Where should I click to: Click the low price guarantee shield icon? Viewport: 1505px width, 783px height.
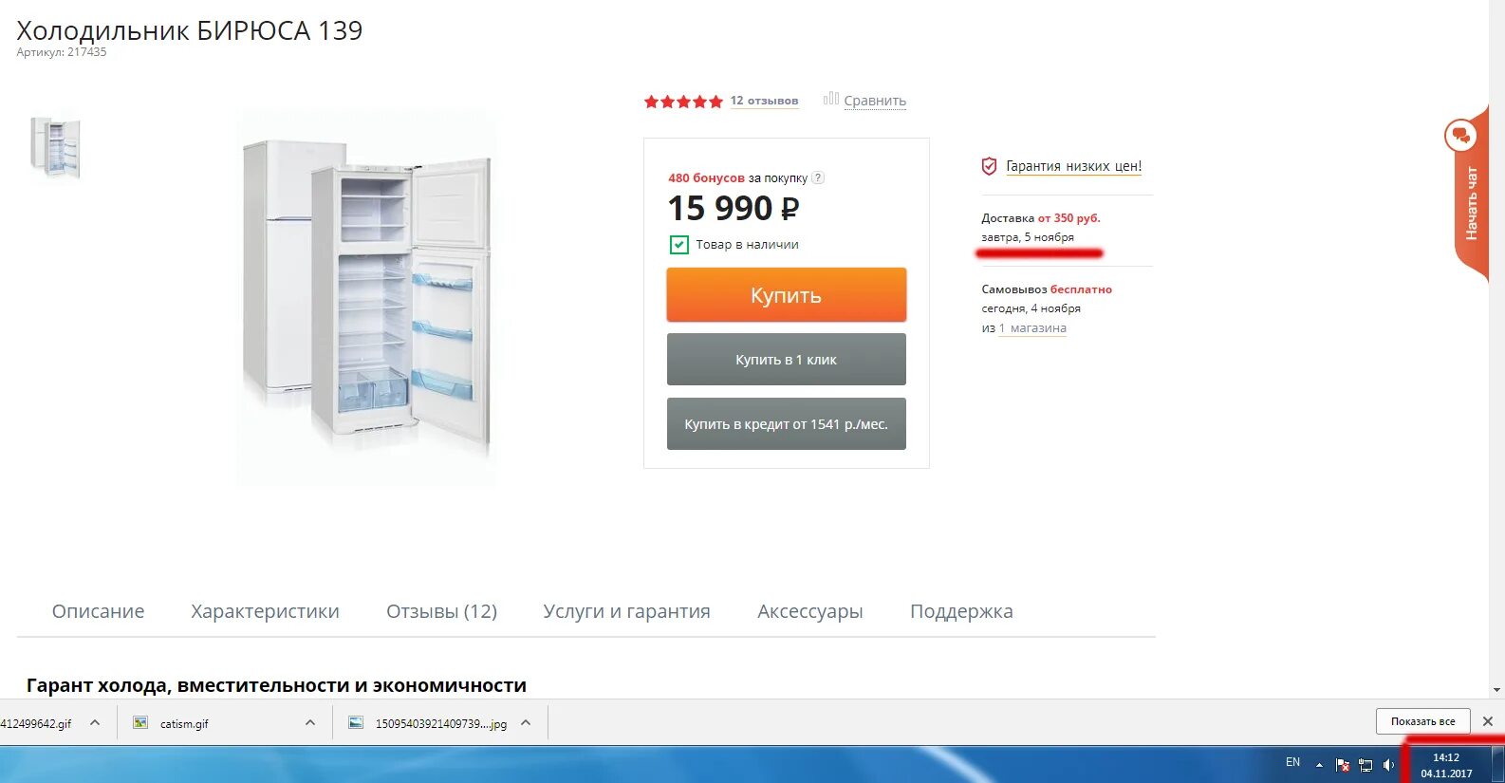[989, 166]
